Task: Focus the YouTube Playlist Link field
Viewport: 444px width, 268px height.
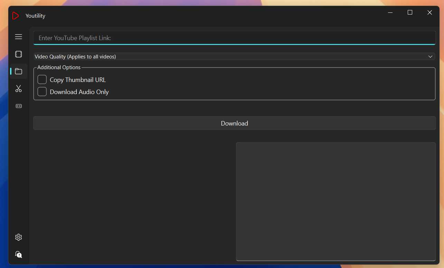Action: tap(234, 38)
